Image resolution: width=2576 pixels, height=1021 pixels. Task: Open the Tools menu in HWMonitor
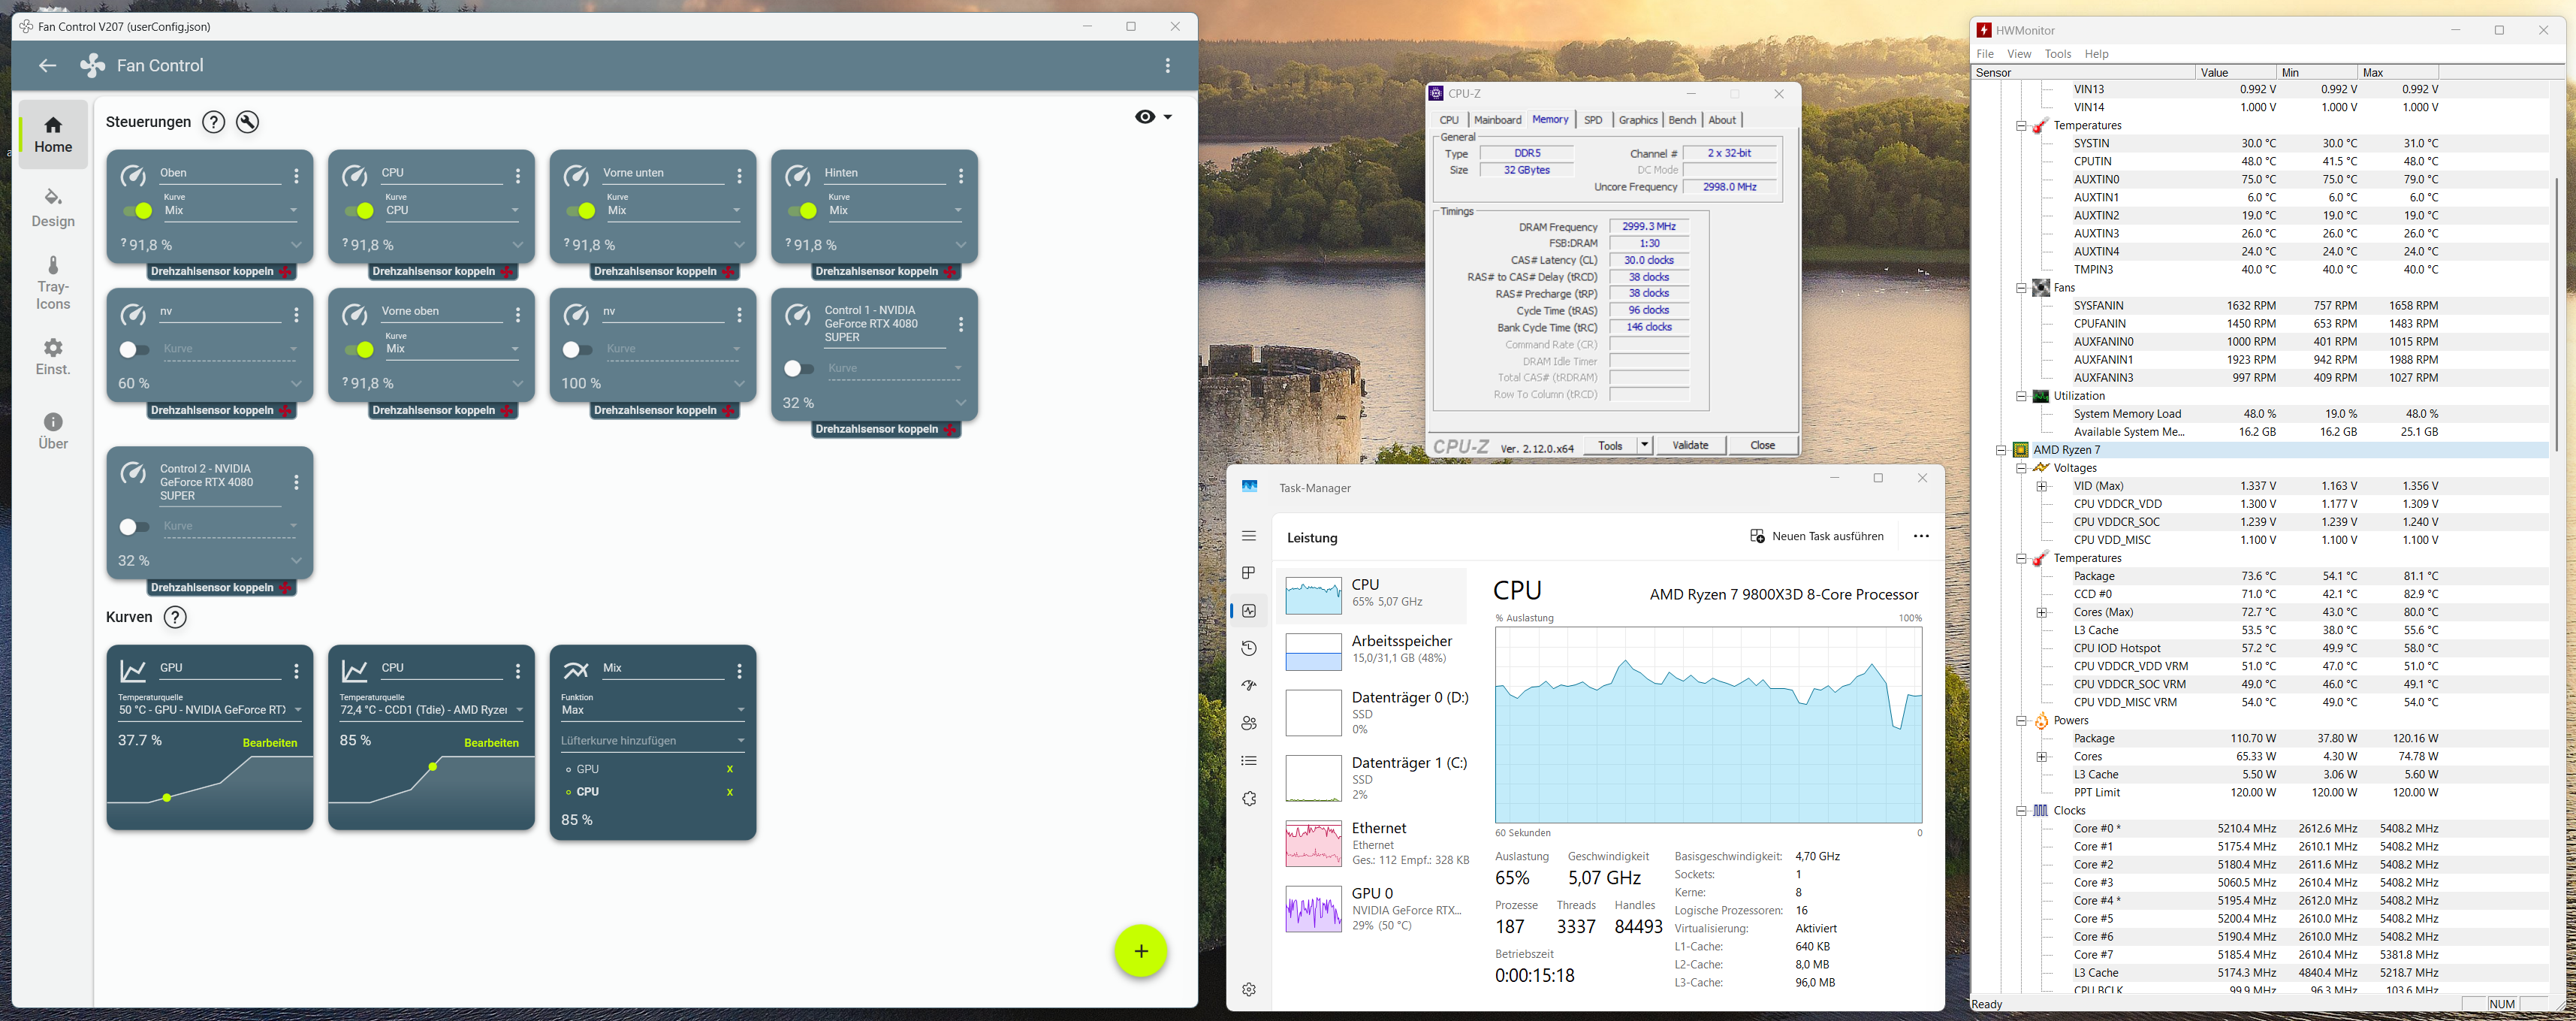[2057, 54]
